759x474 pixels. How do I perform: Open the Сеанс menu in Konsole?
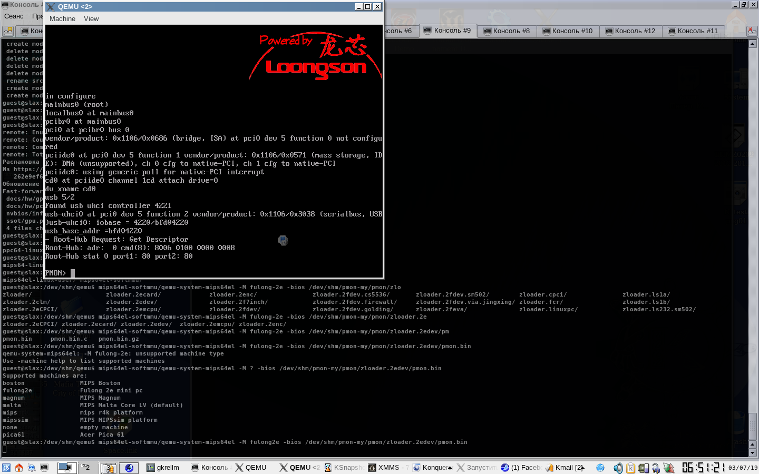pos(14,16)
